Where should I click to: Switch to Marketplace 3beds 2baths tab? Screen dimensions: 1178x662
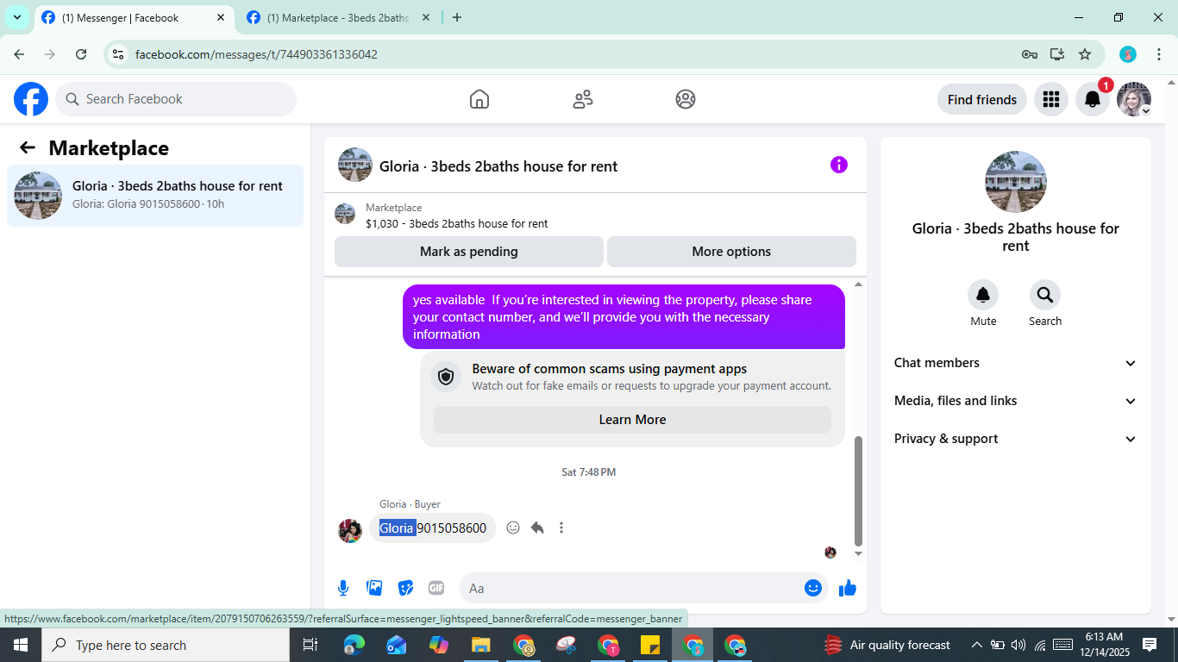click(338, 17)
